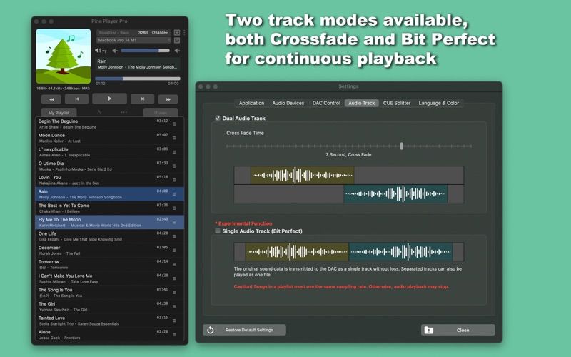The height and width of the screenshot is (357, 571).
Task: Open the three-dots menu above the playlist
Action: click(124, 112)
